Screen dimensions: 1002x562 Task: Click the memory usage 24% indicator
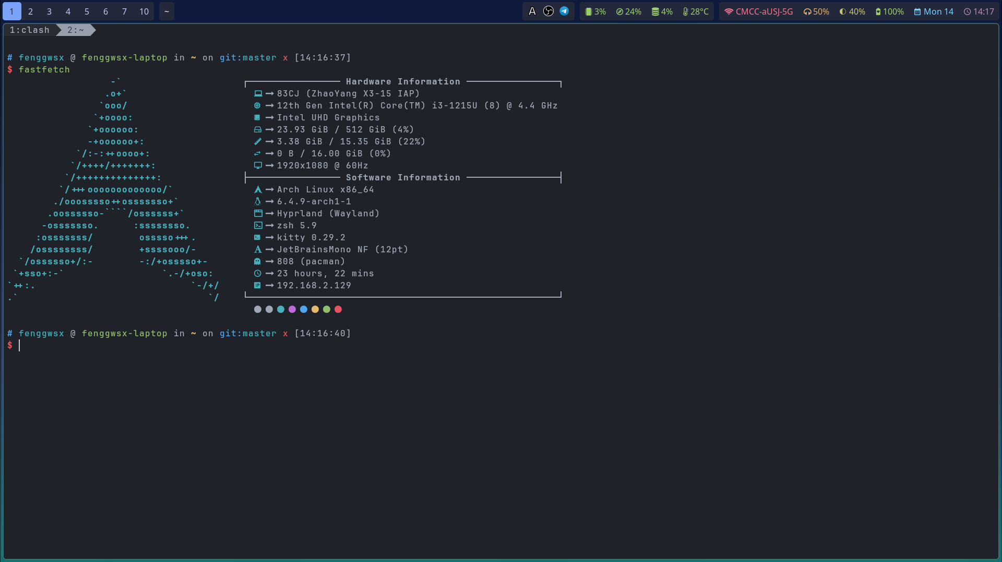[x=628, y=11]
